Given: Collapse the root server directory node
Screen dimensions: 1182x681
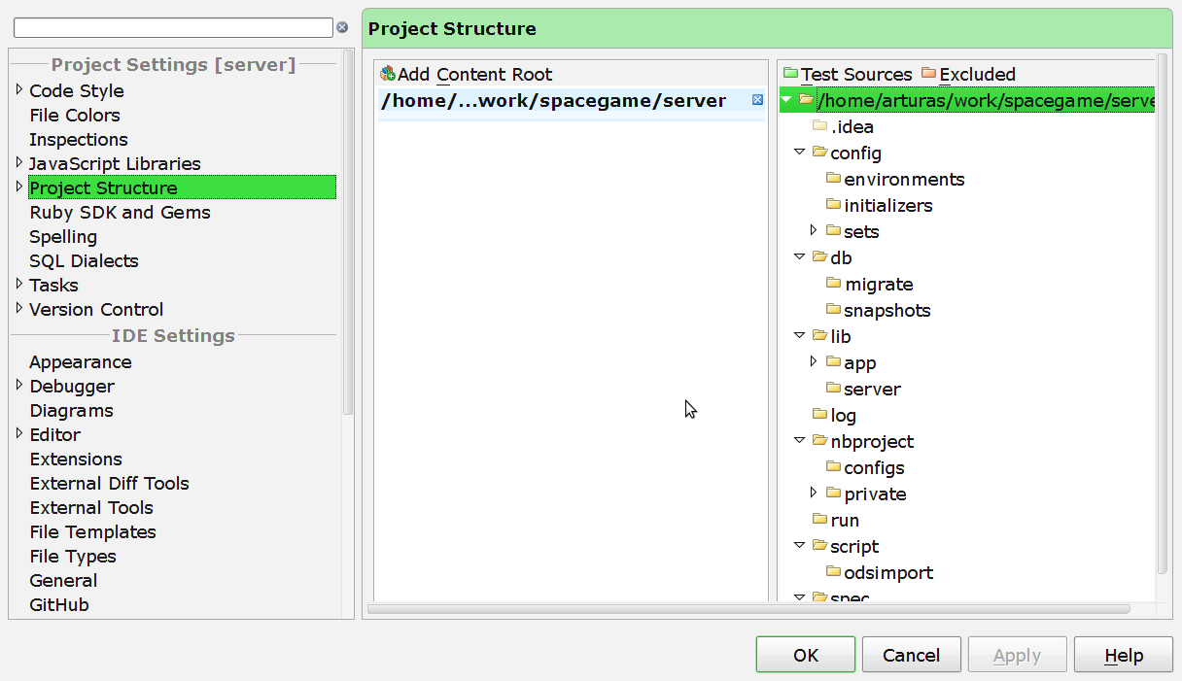Looking at the screenshot, I should [x=786, y=99].
